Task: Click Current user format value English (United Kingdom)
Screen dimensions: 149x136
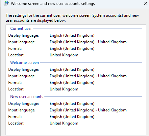Action: [x=72, y=49]
